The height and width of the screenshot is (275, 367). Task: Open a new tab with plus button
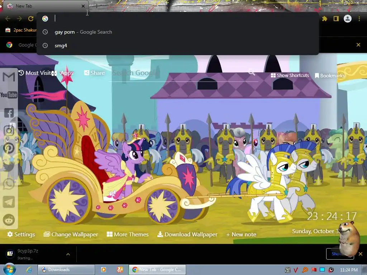pos(96,6)
